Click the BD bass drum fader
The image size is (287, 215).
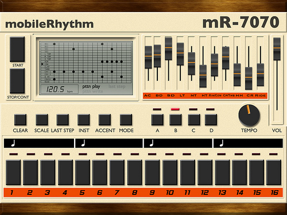click(157, 56)
